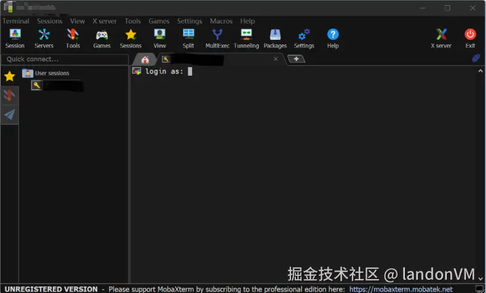This screenshot has width=486, height=293.
Task: Maximize the MobaXterm window
Action: tap(447, 8)
